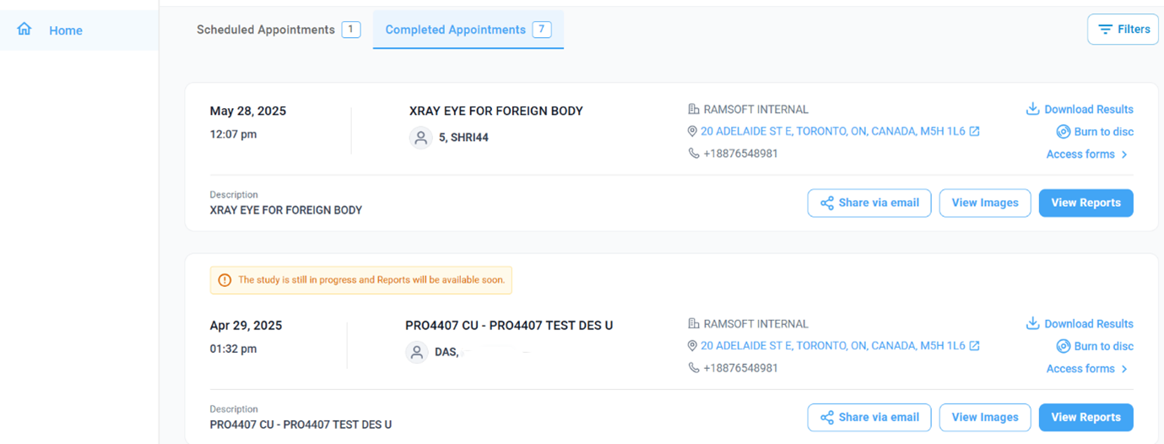This screenshot has width=1164, height=444.
Task: Click Download Results icon for XRAY EYE study
Action: click(x=1031, y=109)
